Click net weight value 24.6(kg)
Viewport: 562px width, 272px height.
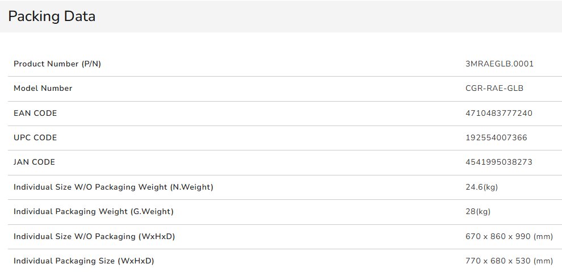[481, 187]
